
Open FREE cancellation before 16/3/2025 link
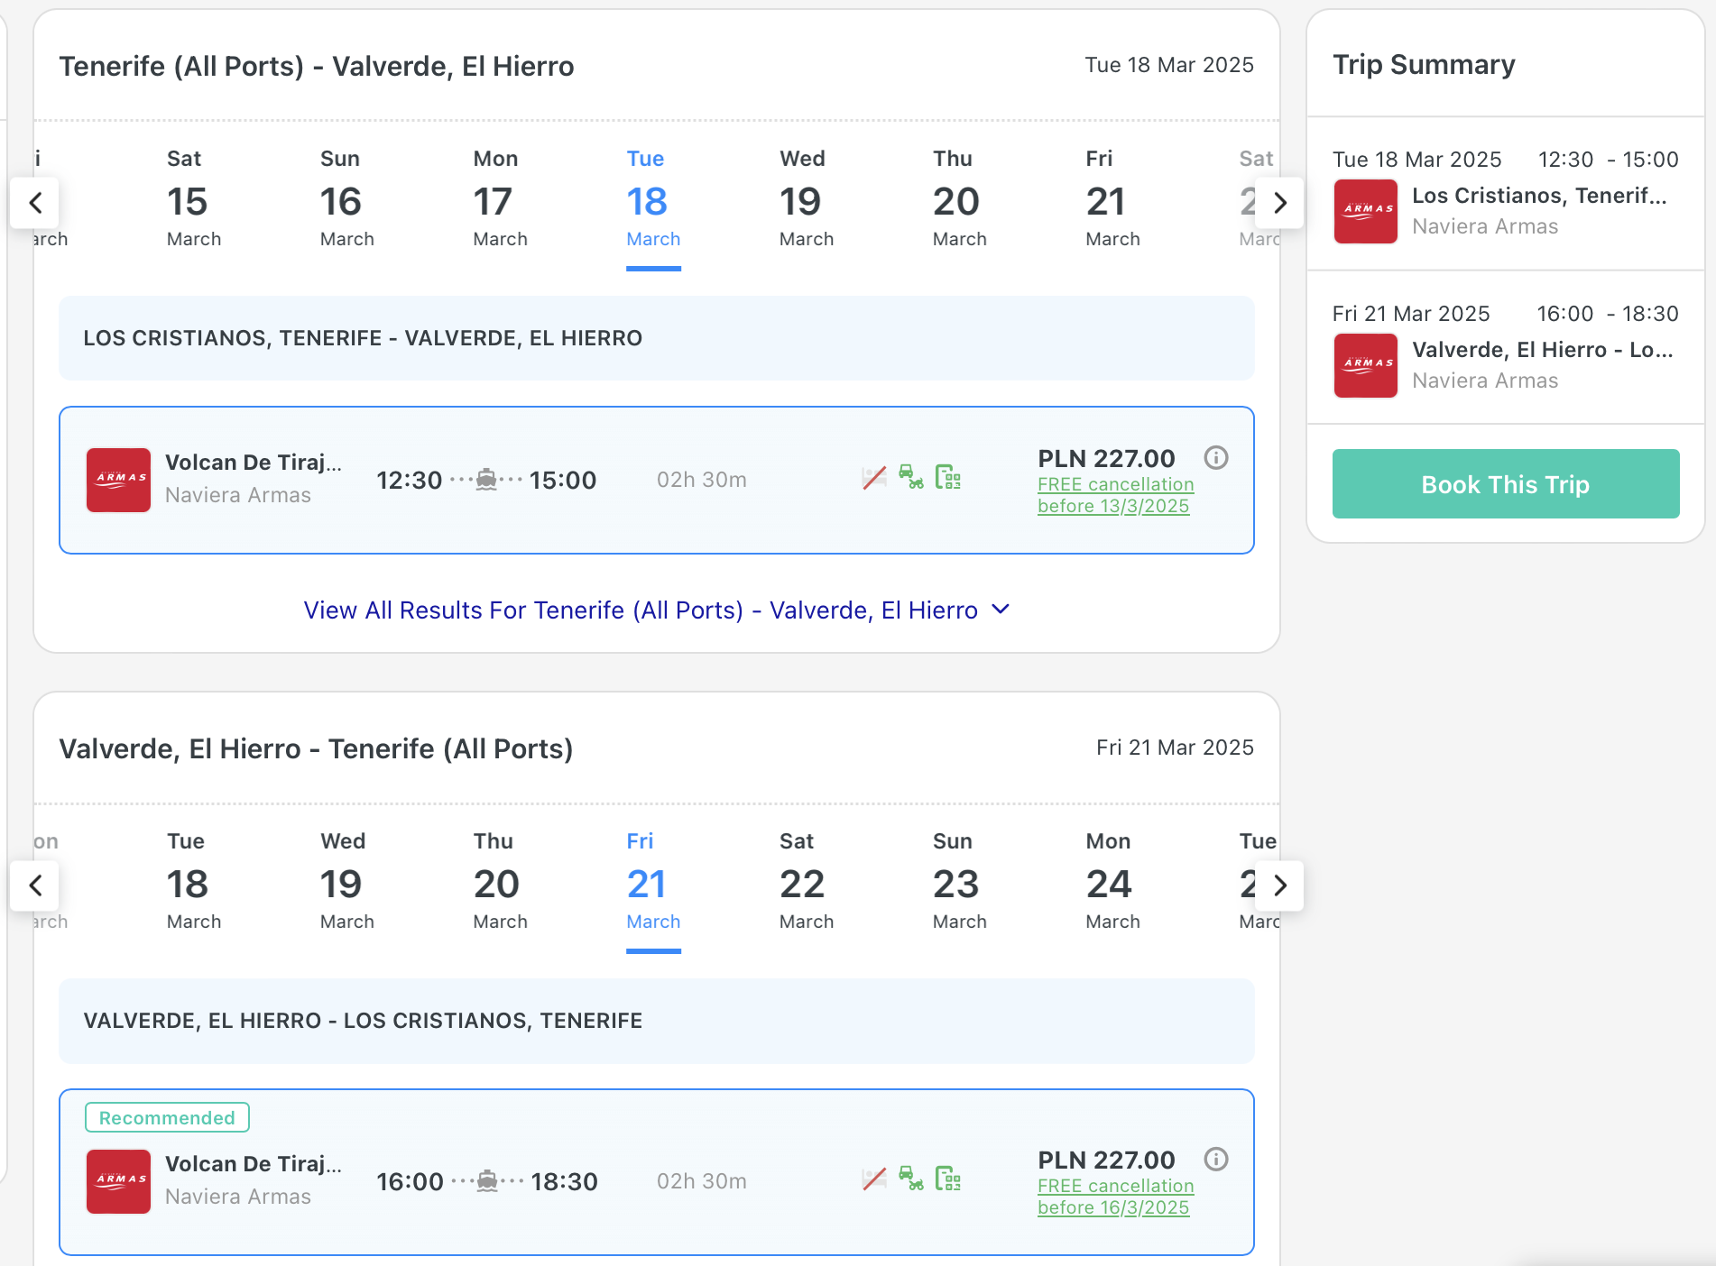pyautogui.click(x=1115, y=1197)
